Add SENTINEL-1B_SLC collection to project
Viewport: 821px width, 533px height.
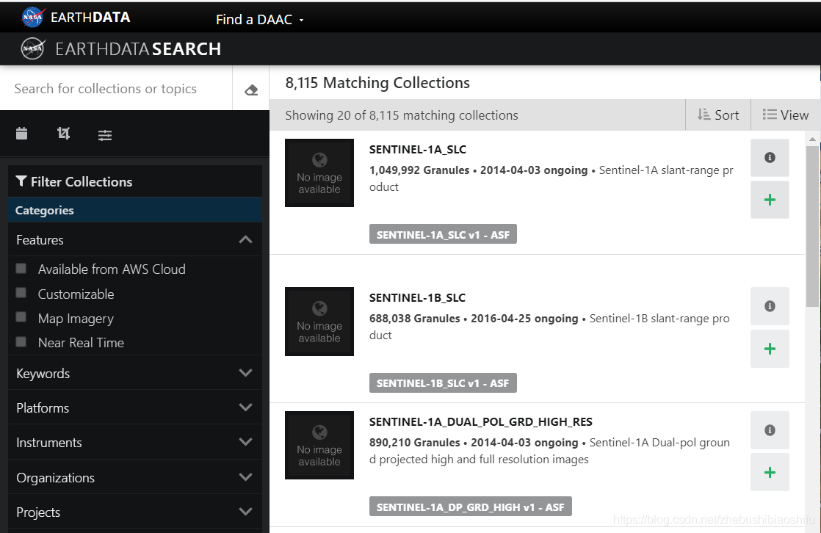coord(770,349)
